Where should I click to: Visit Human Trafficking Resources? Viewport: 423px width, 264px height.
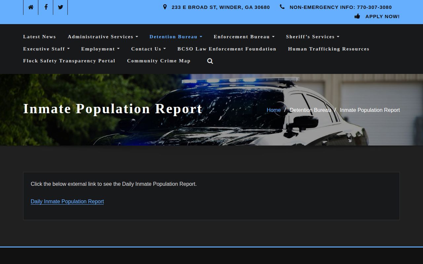pos(328,49)
